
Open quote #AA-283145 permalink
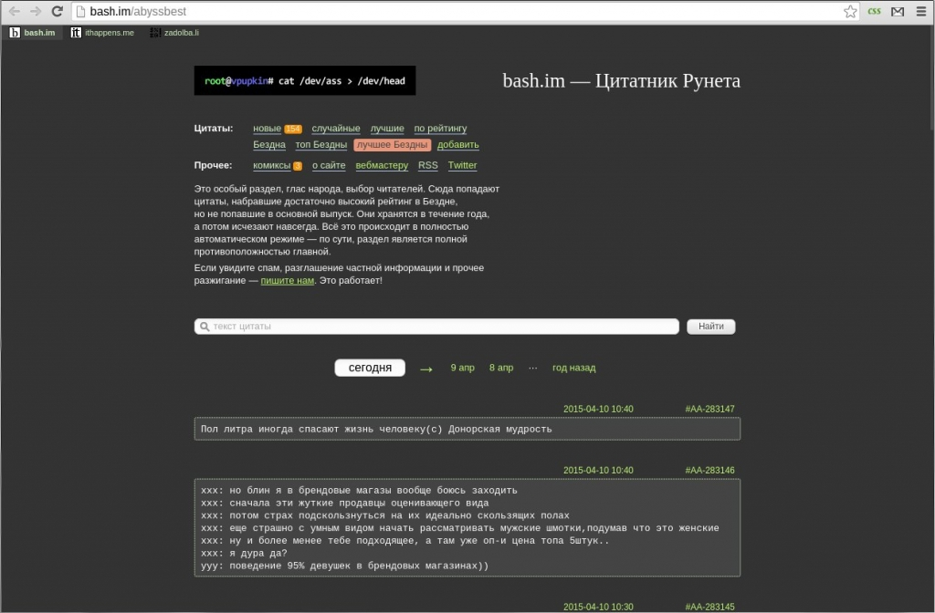tap(709, 607)
